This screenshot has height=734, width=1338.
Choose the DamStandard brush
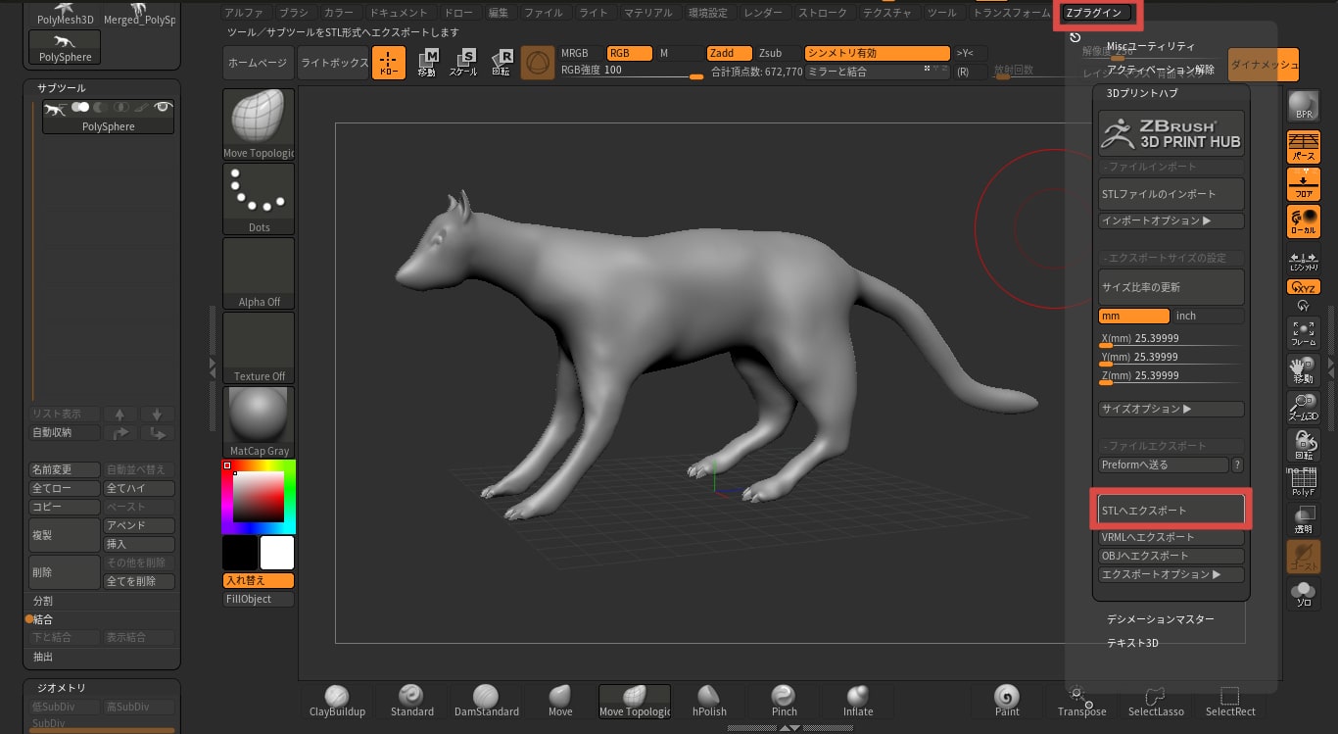486,701
